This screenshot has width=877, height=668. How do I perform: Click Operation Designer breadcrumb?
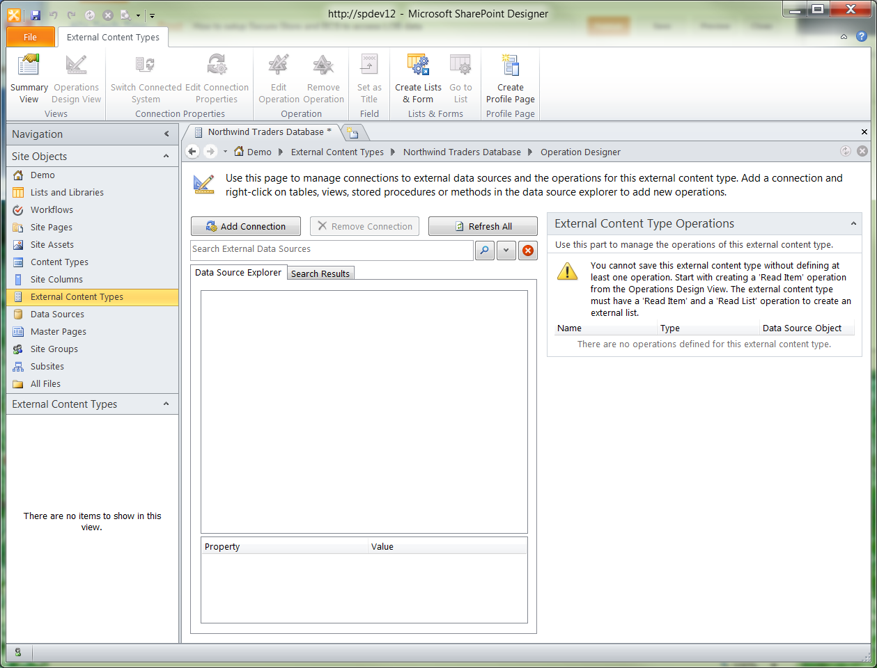tap(580, 152)
